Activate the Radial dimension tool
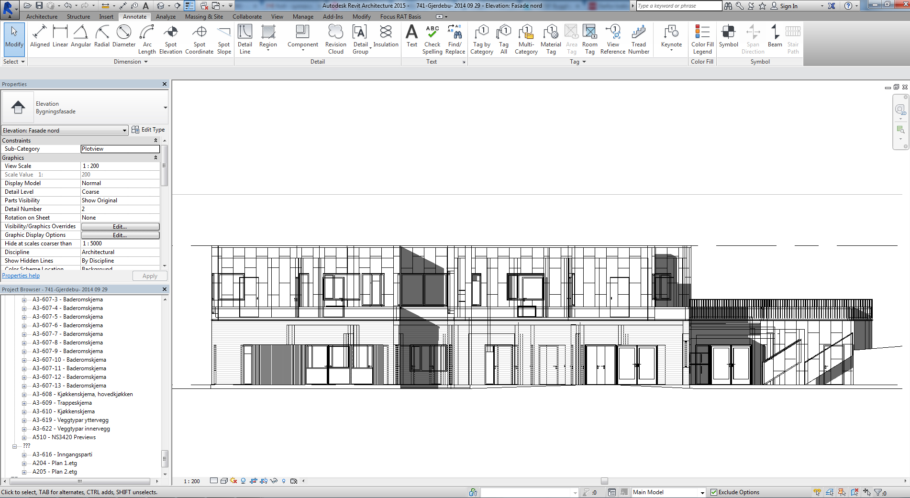910x498 pixels. [x=101, y=38]
